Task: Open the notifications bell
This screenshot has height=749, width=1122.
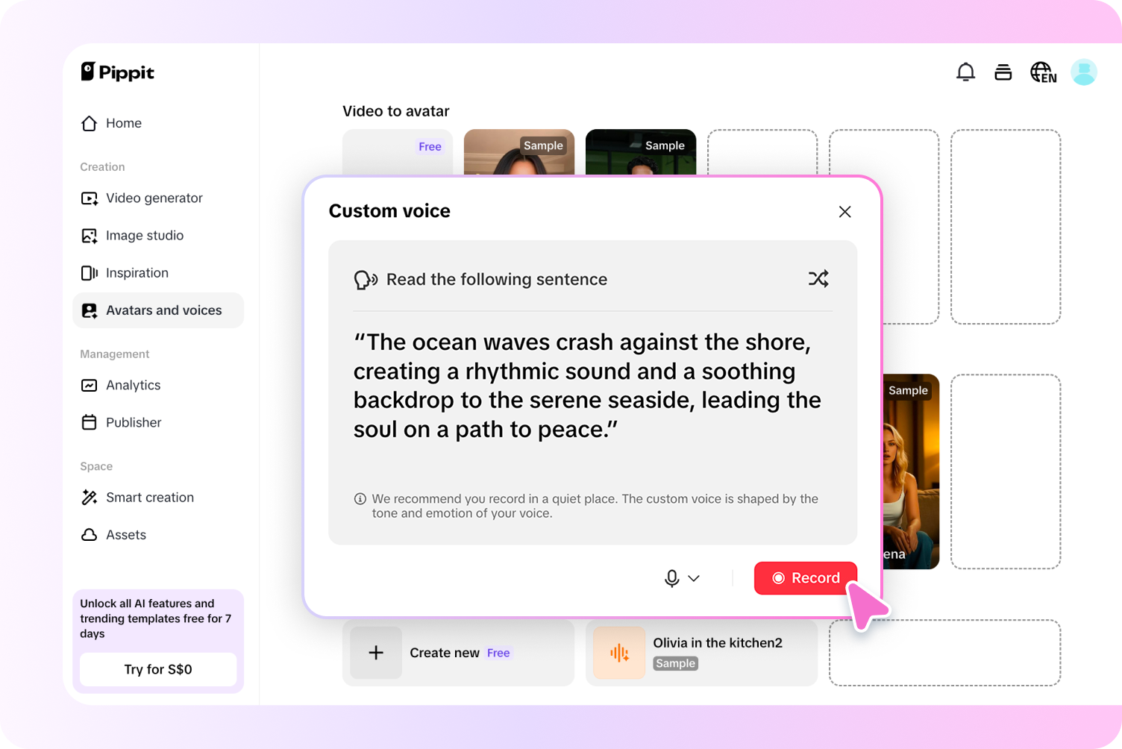Action: click(x=965, y=72)
